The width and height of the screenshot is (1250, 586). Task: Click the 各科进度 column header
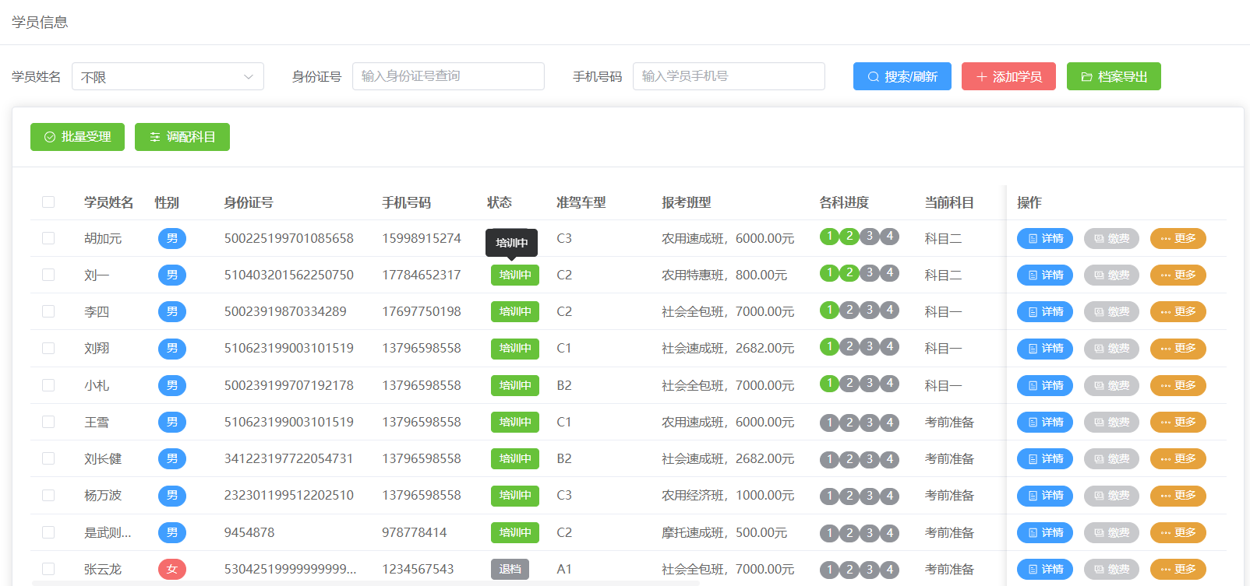point(844,202)
